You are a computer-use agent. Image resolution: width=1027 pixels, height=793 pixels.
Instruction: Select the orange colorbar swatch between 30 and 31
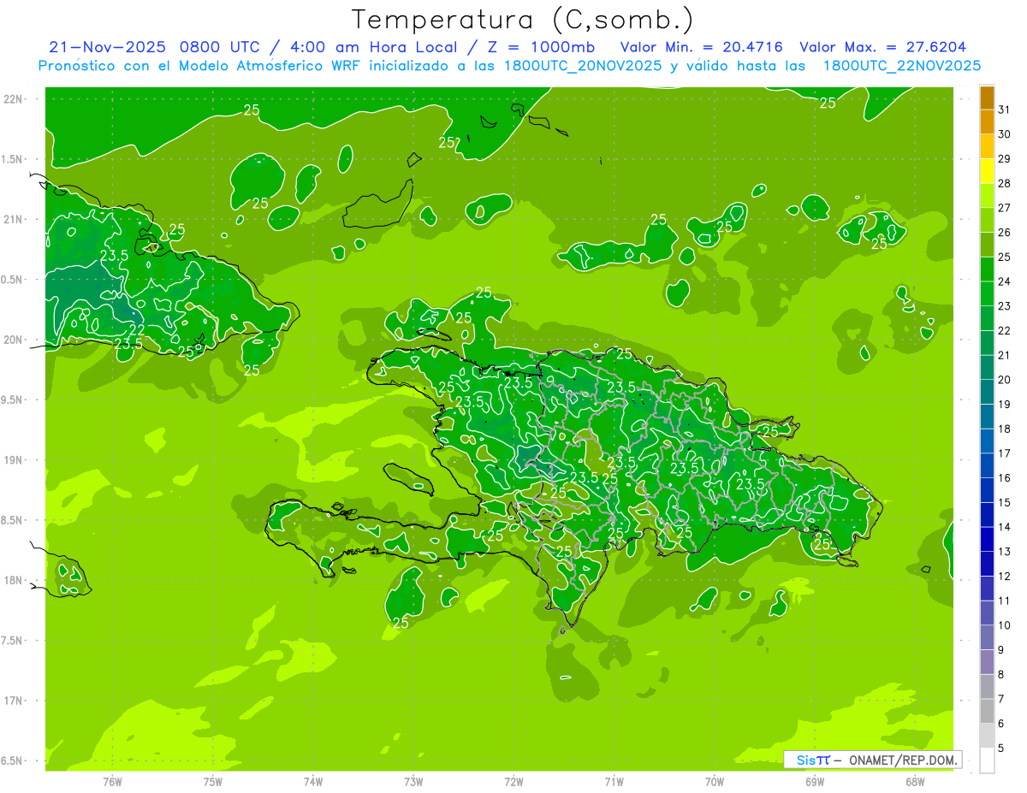[987, 122]
